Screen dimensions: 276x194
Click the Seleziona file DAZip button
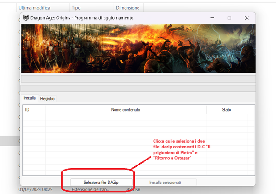[101, 182]
